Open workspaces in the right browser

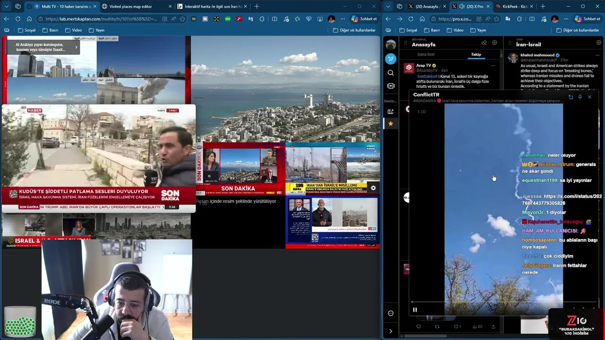click(x=399, y=6)
